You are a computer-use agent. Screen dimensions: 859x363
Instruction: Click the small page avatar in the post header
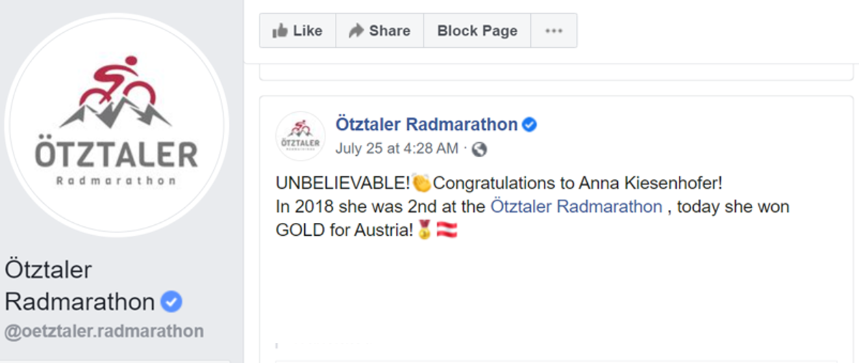[x=301, y=136]
